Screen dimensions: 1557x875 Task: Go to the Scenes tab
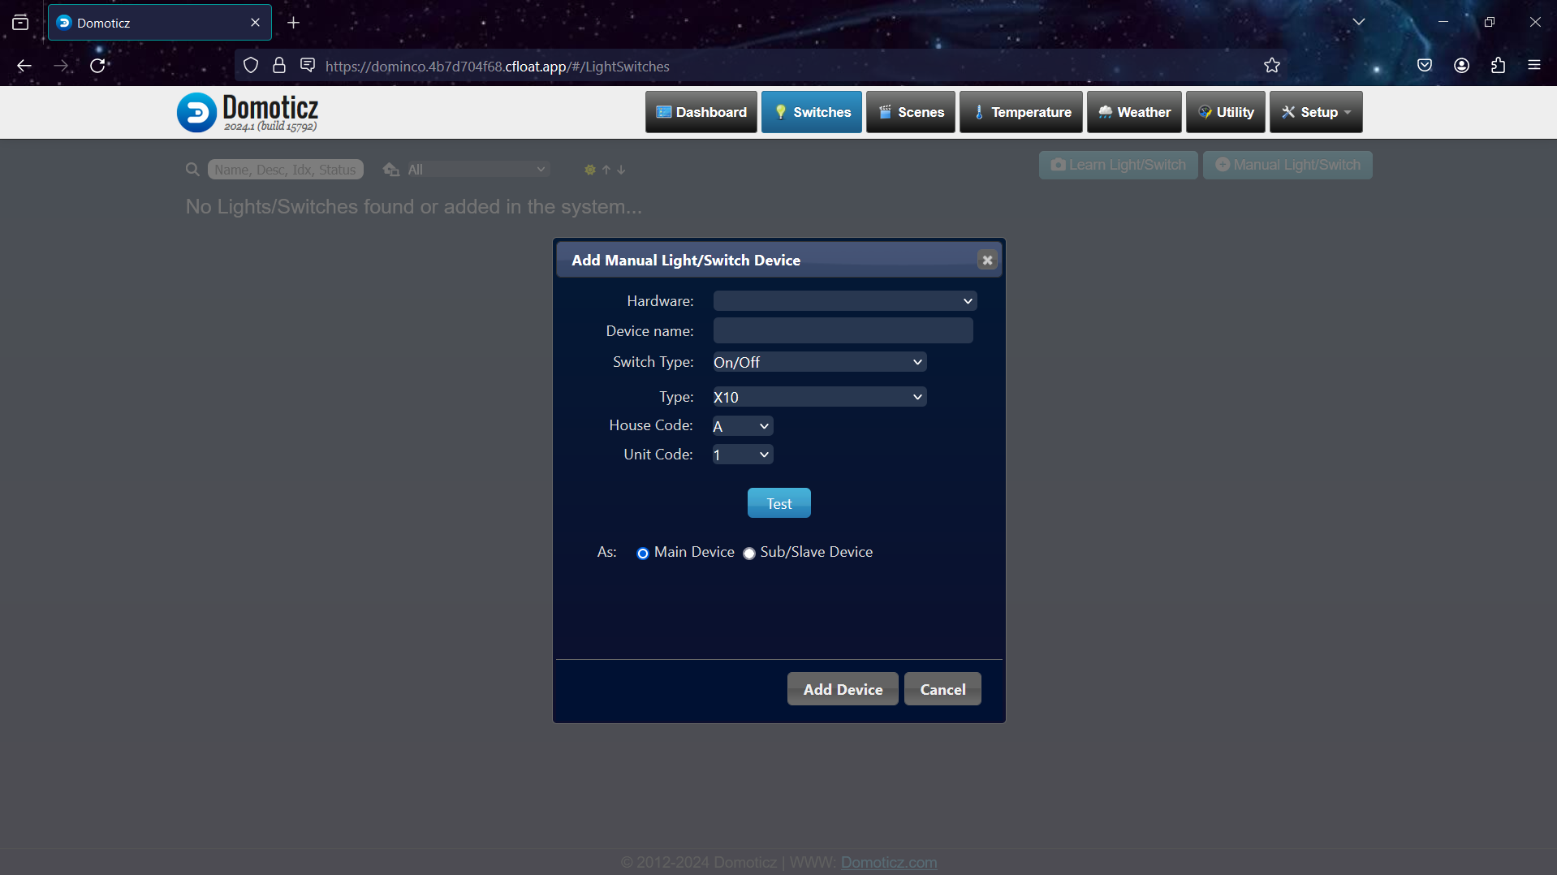pyautogui.click(x=911, y=112)
